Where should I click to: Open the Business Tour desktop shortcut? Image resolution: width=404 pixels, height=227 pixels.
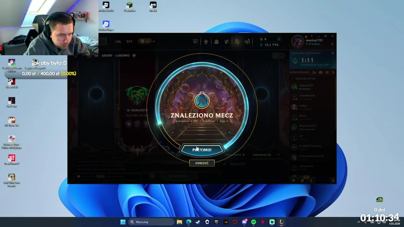pyautogui.click(x=12, y=142)
